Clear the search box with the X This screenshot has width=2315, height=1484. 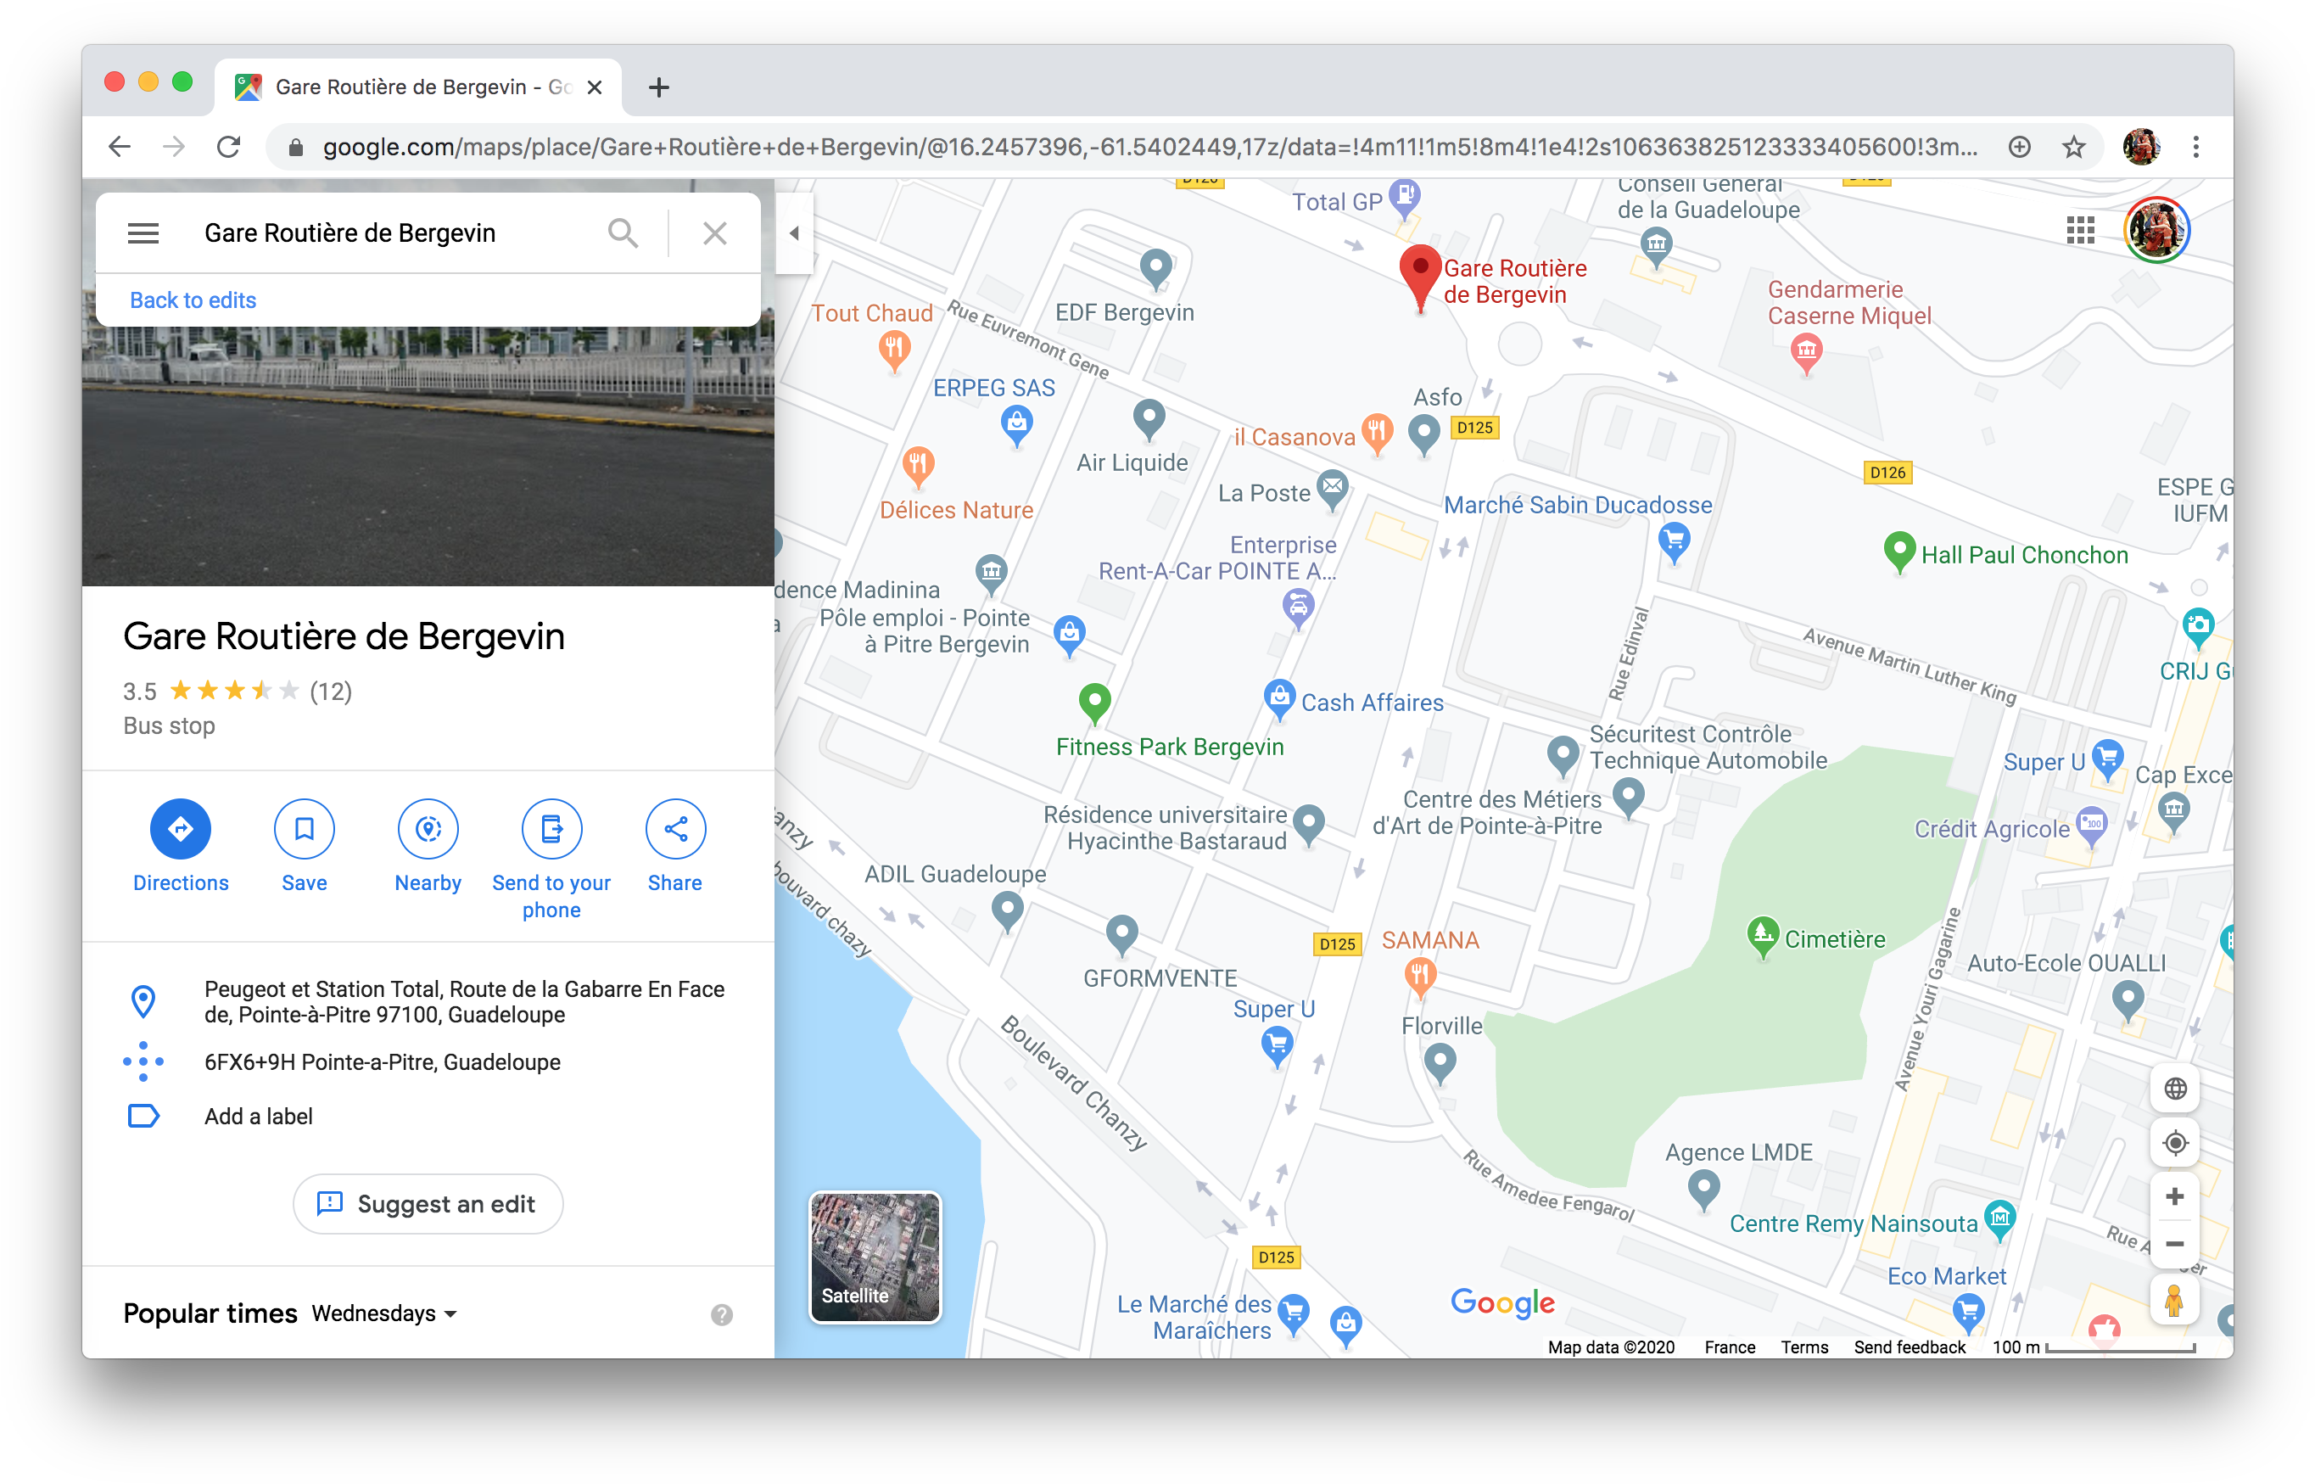pos(714,233)
